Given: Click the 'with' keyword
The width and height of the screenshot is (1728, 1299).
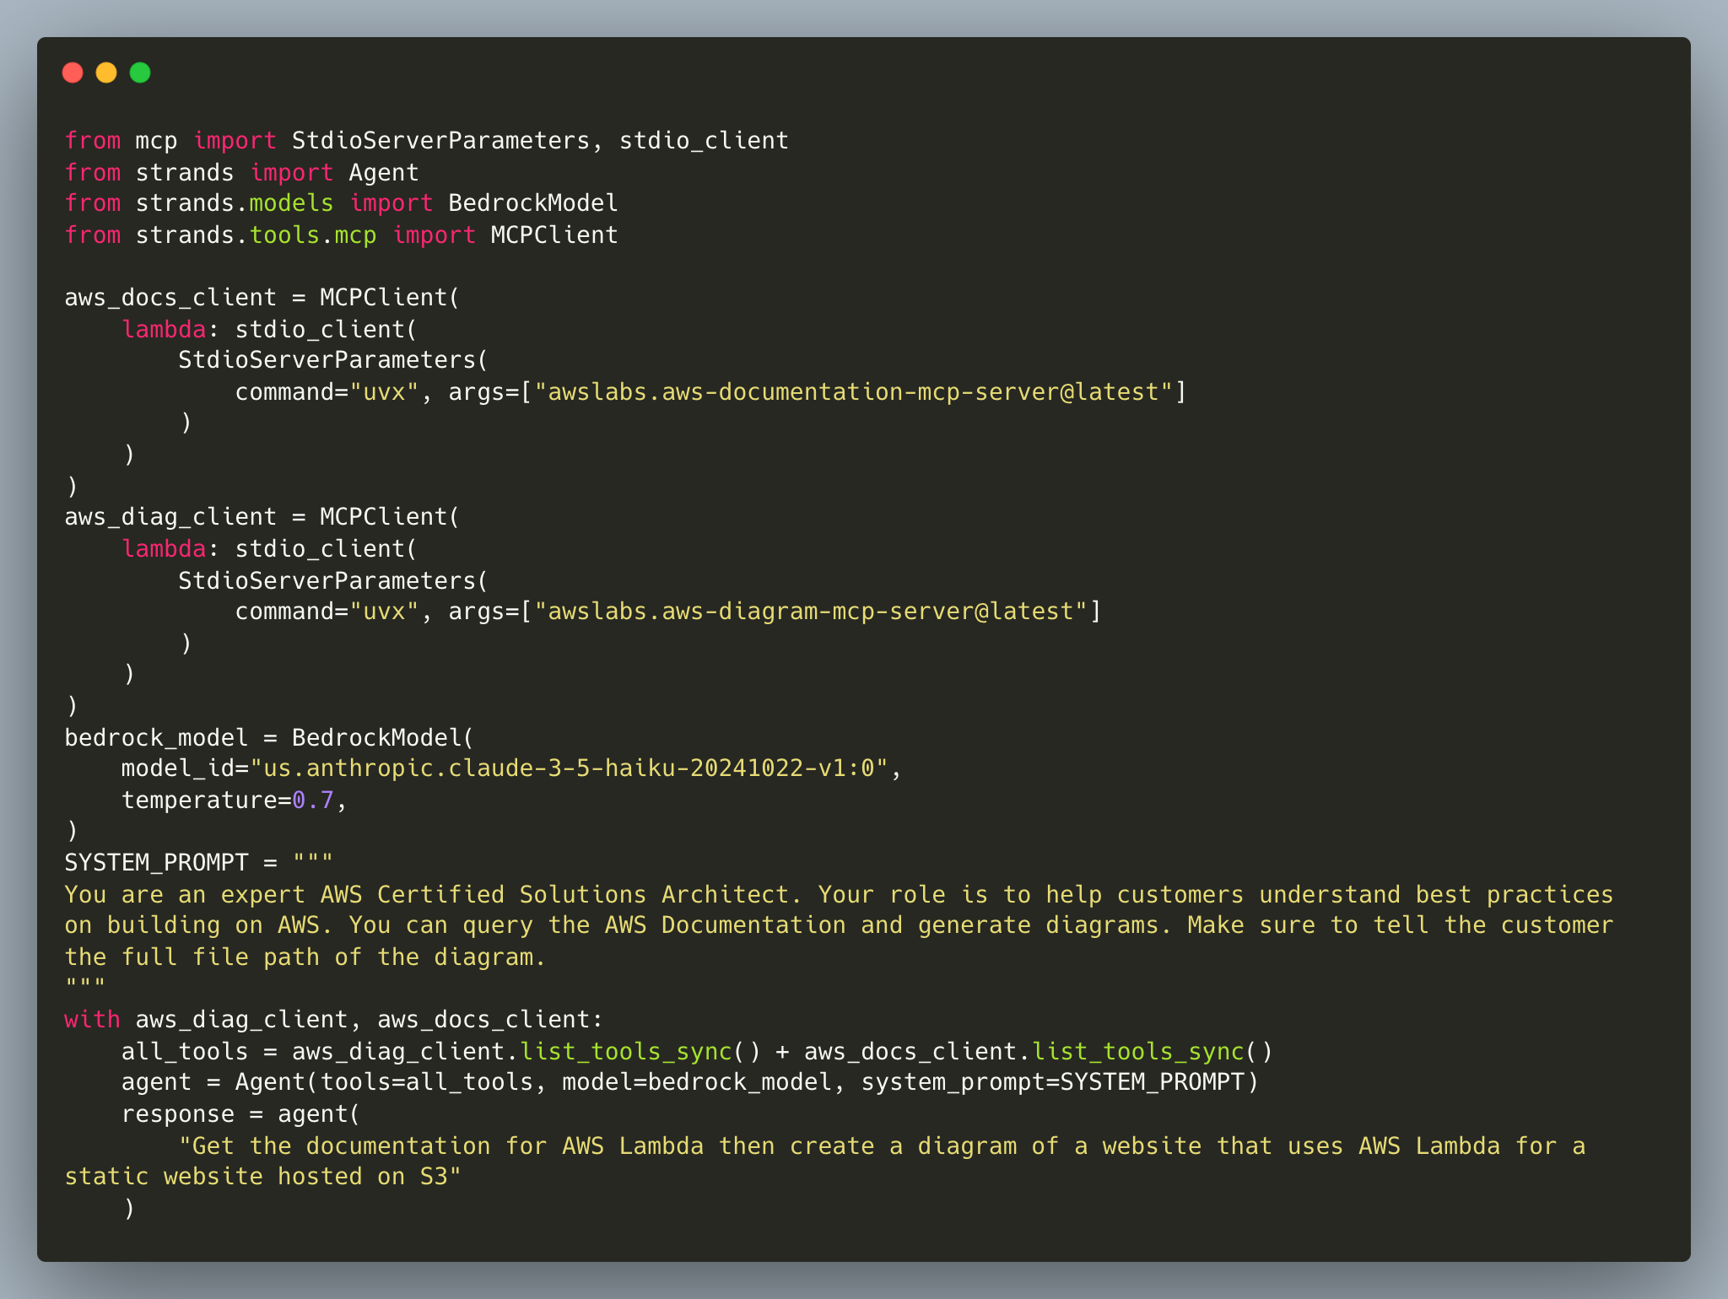Looking at the screenshot, I should point(93,1020).
